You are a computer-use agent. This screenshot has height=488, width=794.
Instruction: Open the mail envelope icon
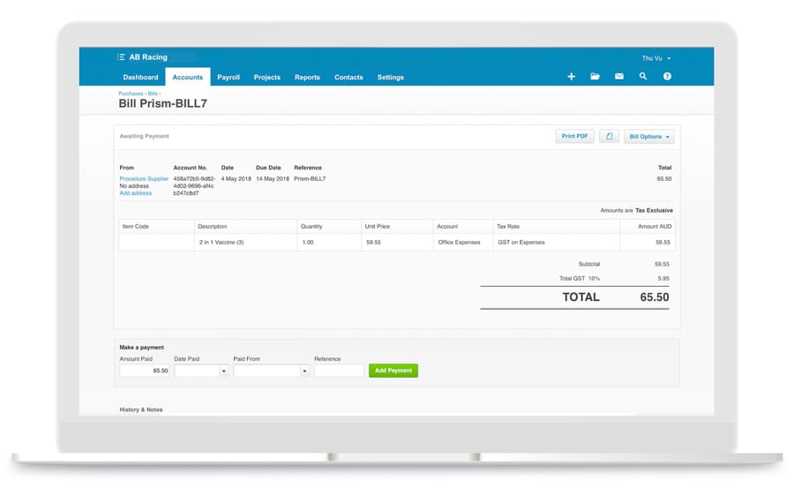click(x=618, y=77)
